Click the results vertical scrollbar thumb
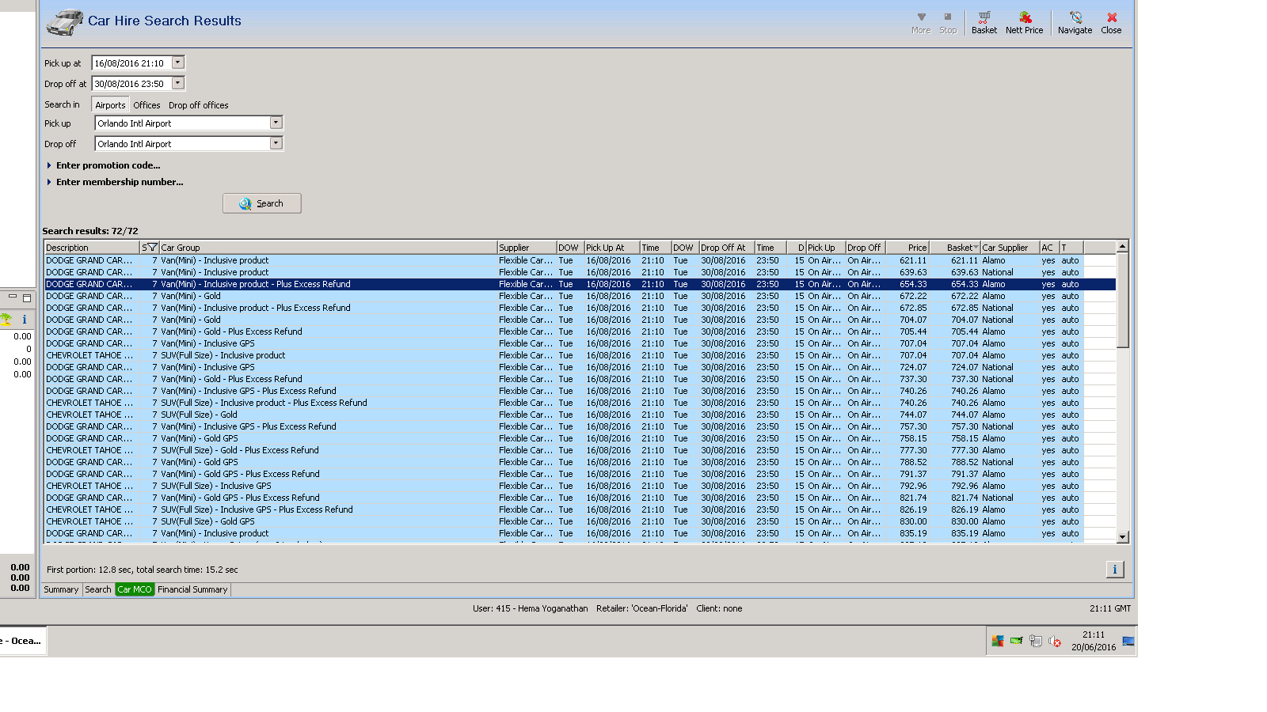This screenshot has width=1267, height=712. (1122, 300)
